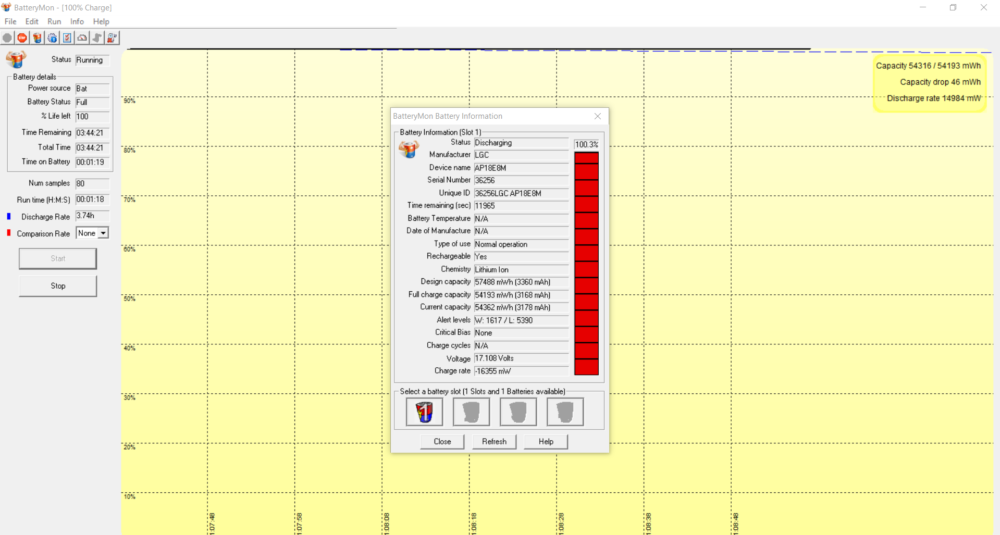This screenshot has width=1000, height=535.
Task: Click the muscular battery logo in left panel
Action: 16,59
